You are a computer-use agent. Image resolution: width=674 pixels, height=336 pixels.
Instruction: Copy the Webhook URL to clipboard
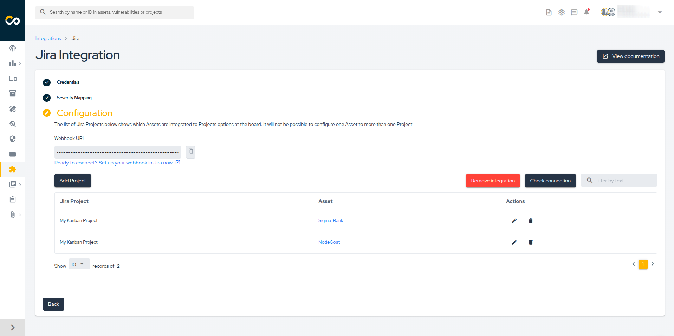point(190,152)
